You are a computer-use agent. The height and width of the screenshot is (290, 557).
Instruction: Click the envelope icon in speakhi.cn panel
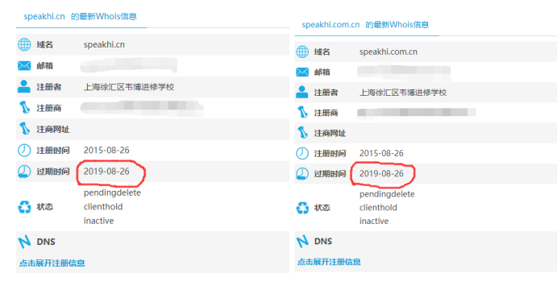point(24,66)
